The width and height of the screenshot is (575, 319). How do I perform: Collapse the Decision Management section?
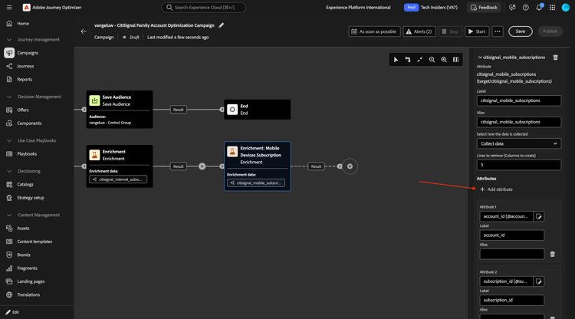pos(9,97)
